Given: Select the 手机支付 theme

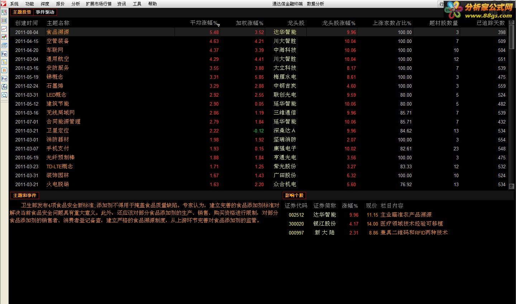Looking at the screenshot, I should (58, 149).
